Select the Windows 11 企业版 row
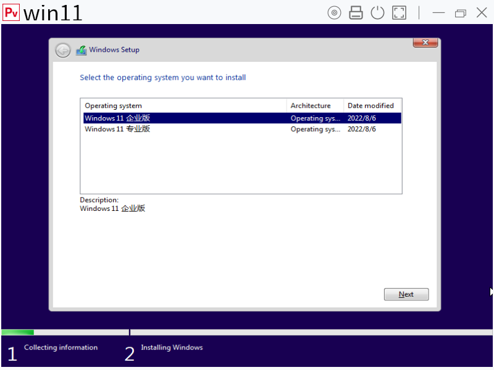494x370 pixels. pos(242,118)
